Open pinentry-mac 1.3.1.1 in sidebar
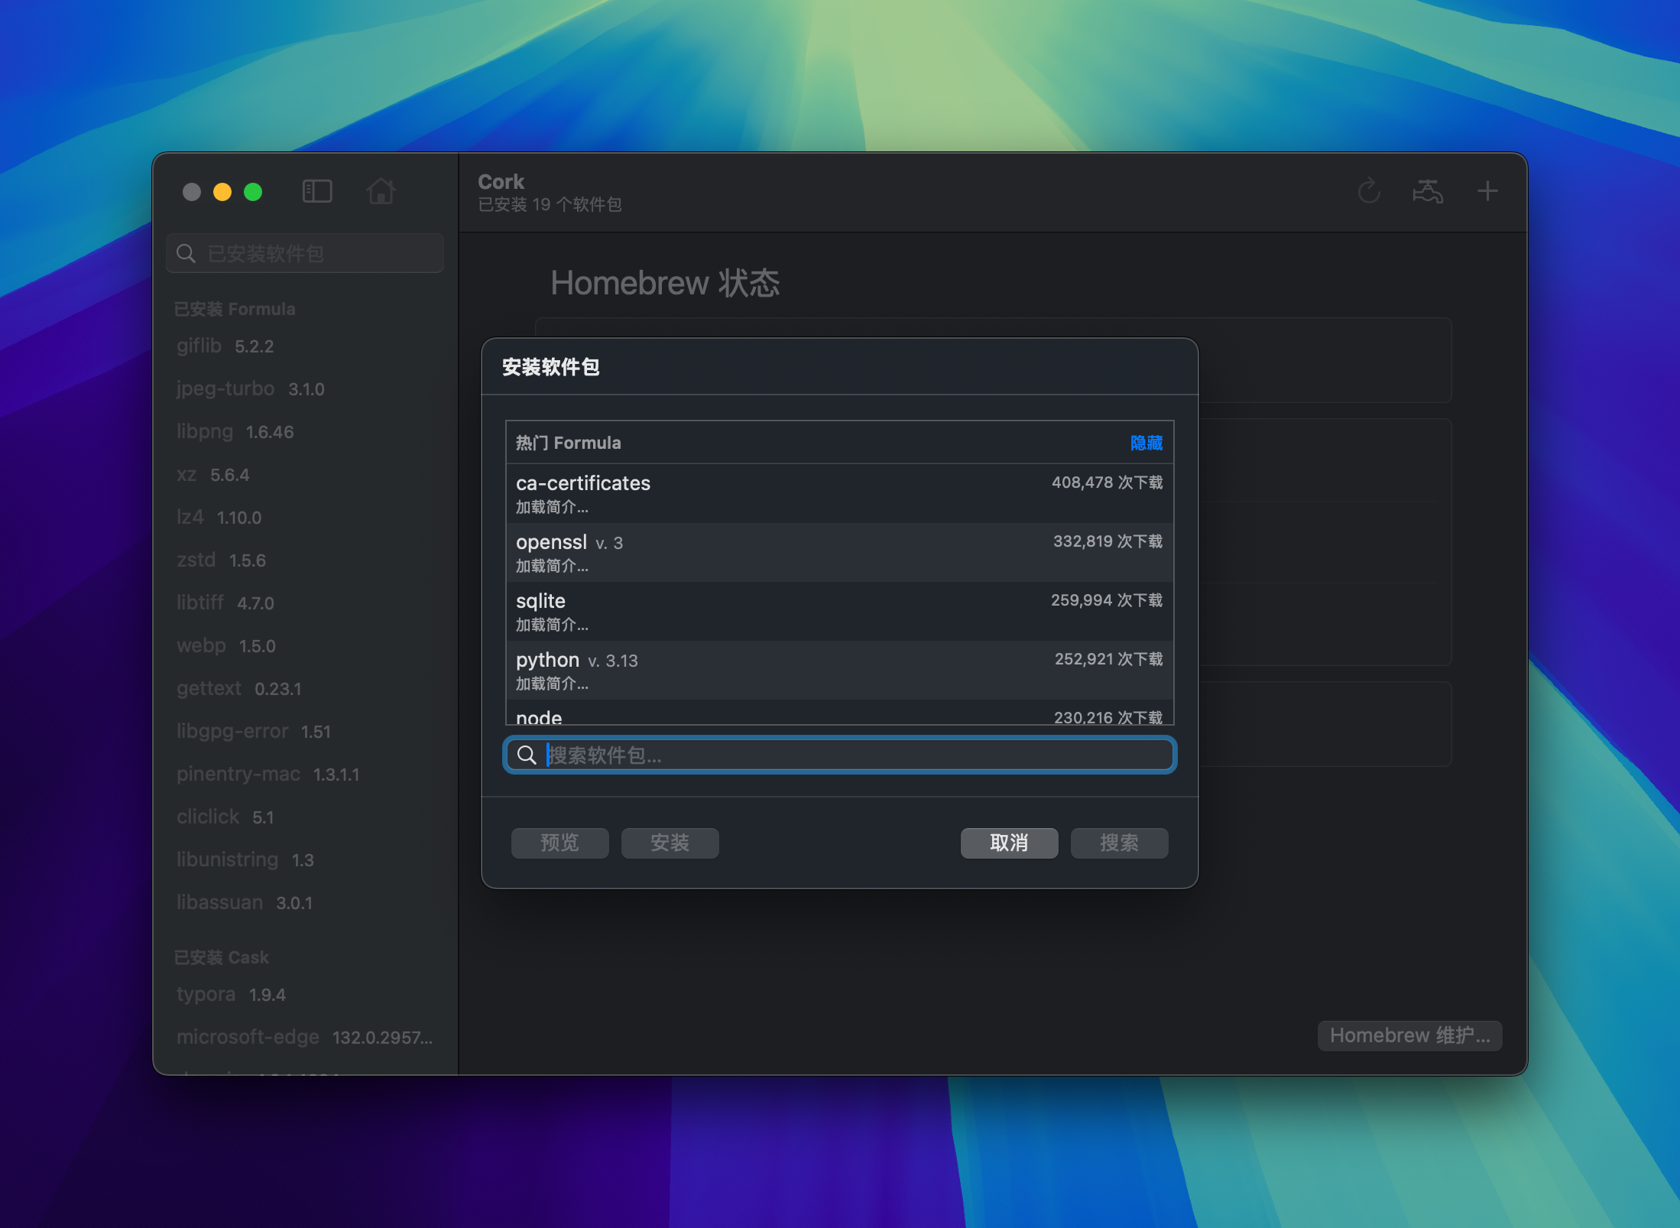Image resolution: width=1680 pixels, height=1228 pixels. pyautogui.click(x=305, y=775)
